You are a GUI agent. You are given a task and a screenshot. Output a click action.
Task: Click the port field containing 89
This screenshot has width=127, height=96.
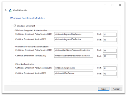(110, 51)
